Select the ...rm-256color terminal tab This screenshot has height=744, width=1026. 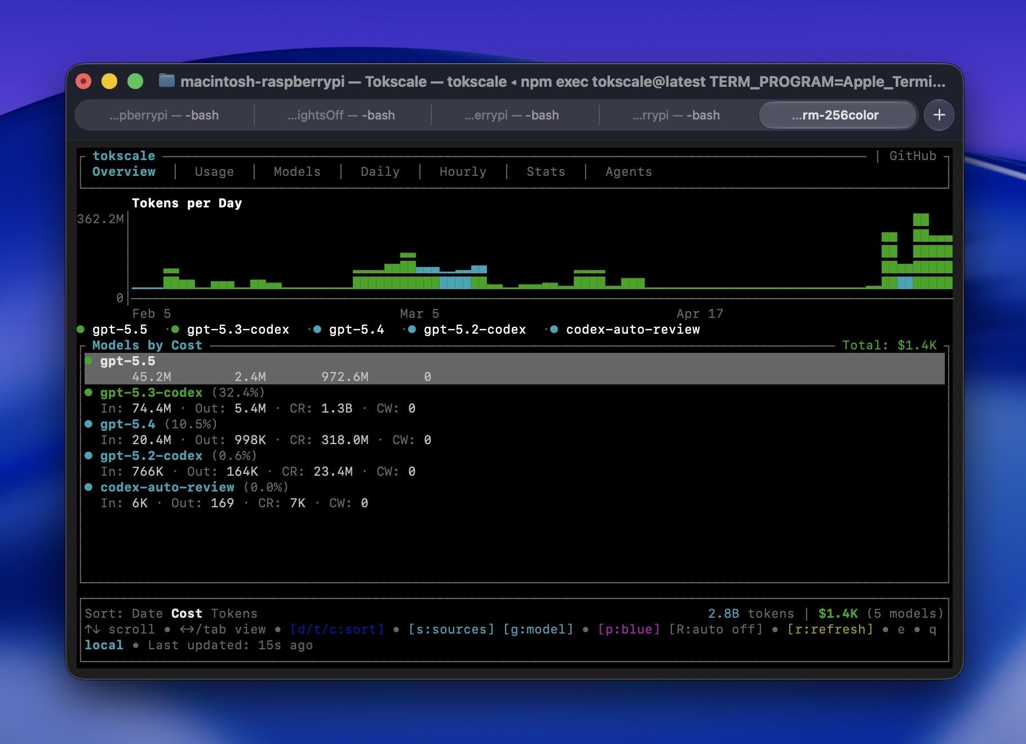click(837, 115)
